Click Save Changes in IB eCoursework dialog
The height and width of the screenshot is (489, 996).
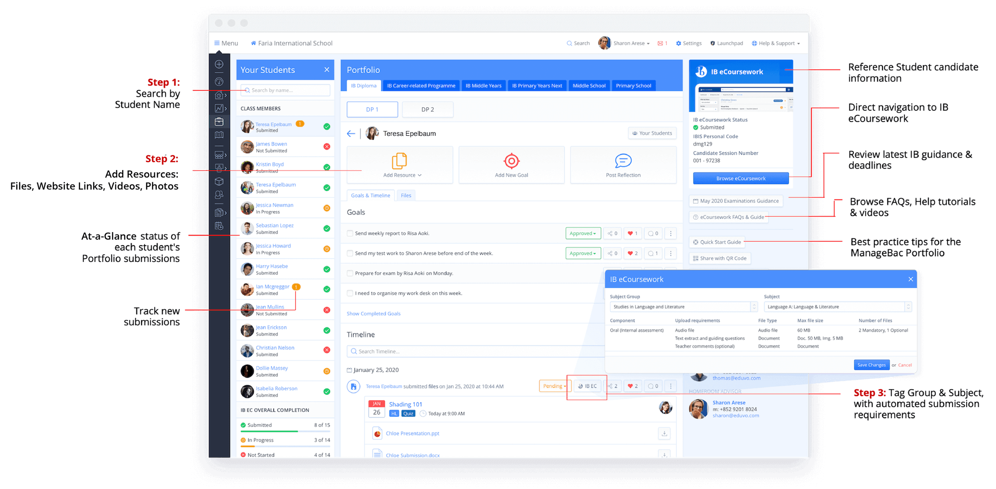pyautogui.click(x=871, y=365)
